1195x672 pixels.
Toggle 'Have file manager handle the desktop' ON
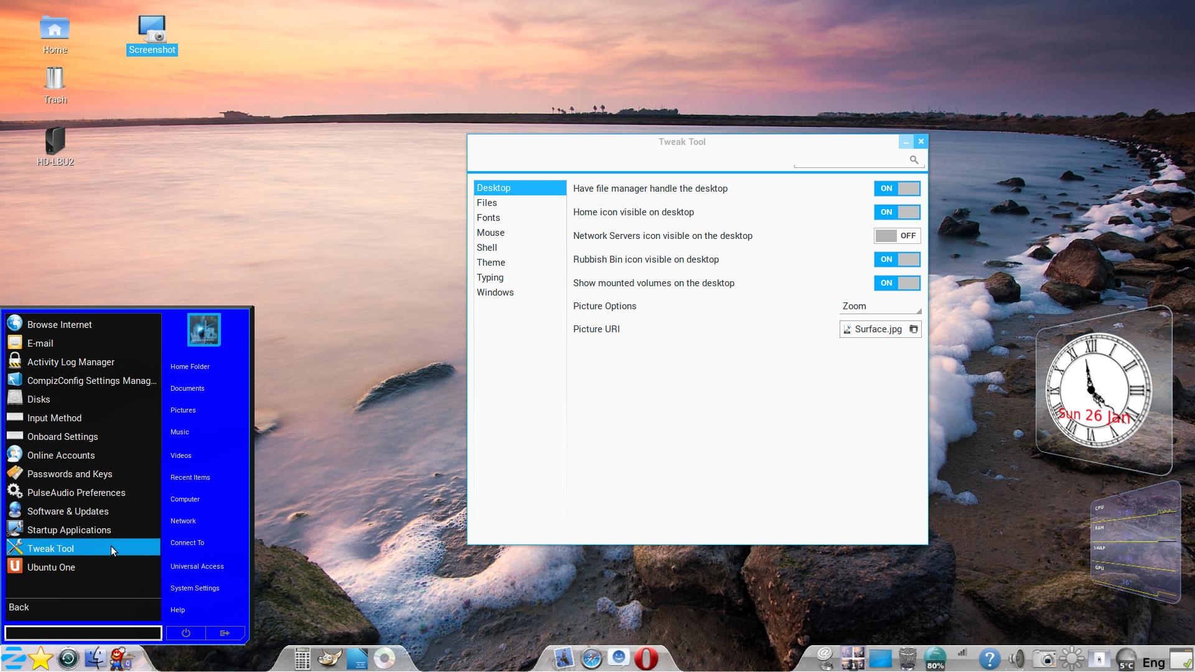pyautogui.click(x=896, y=188)
